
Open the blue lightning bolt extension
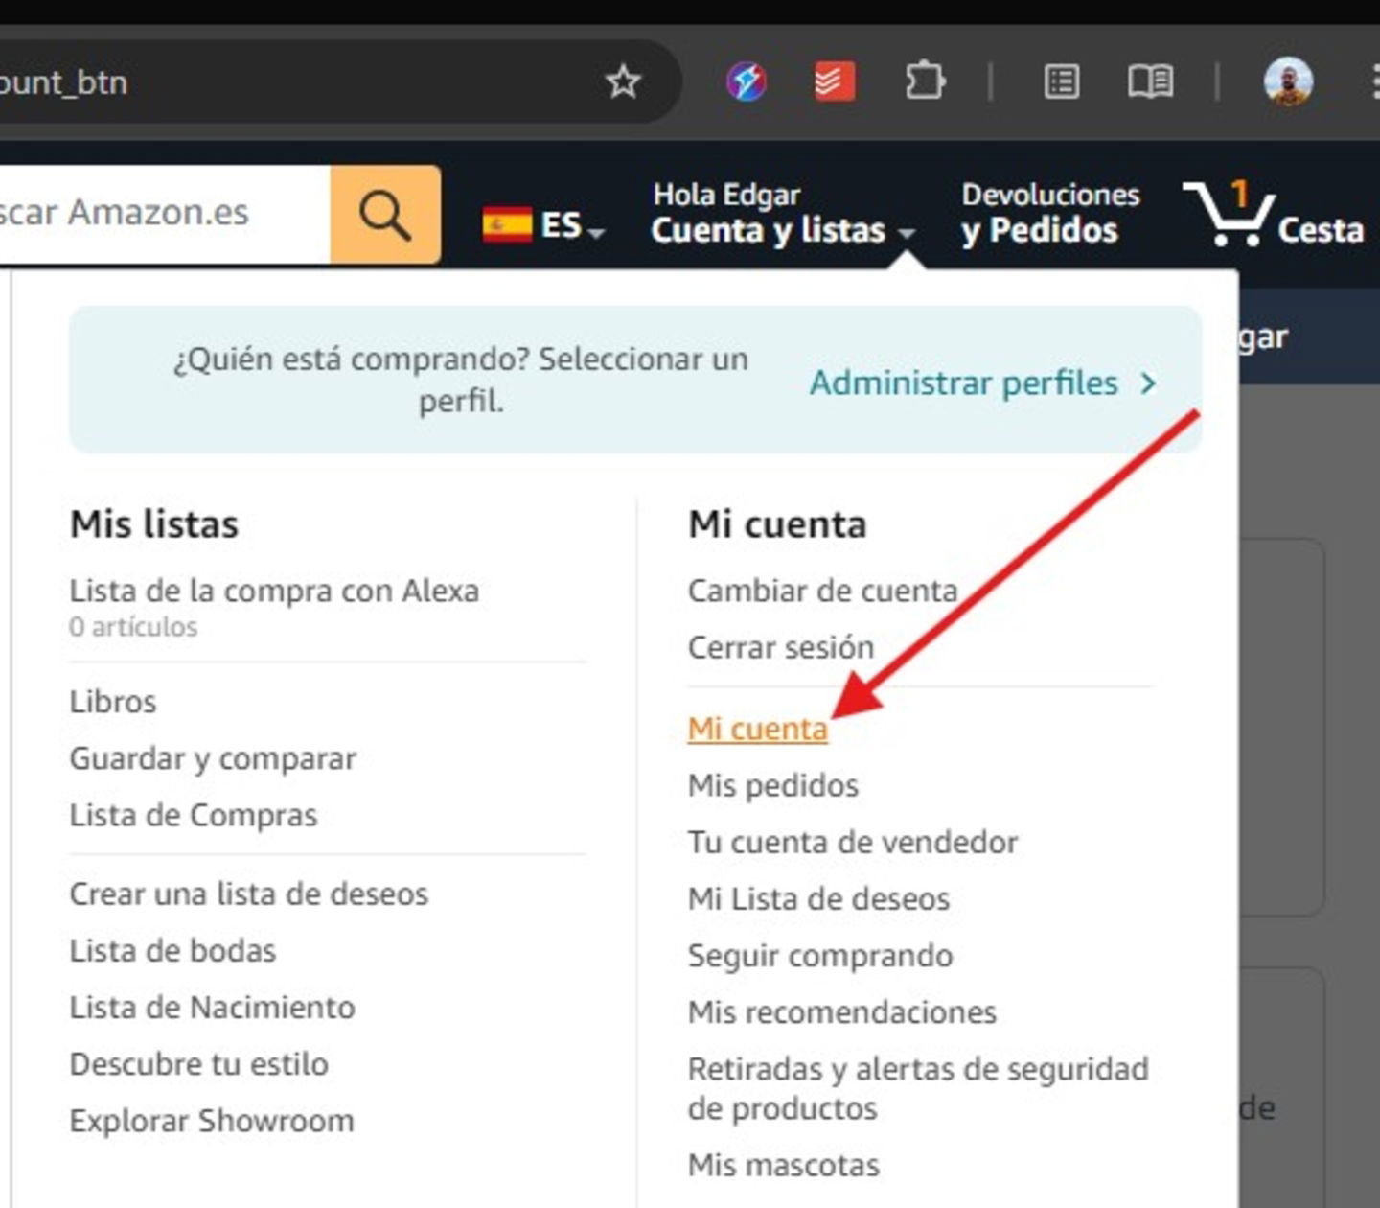tap(747, 82)
